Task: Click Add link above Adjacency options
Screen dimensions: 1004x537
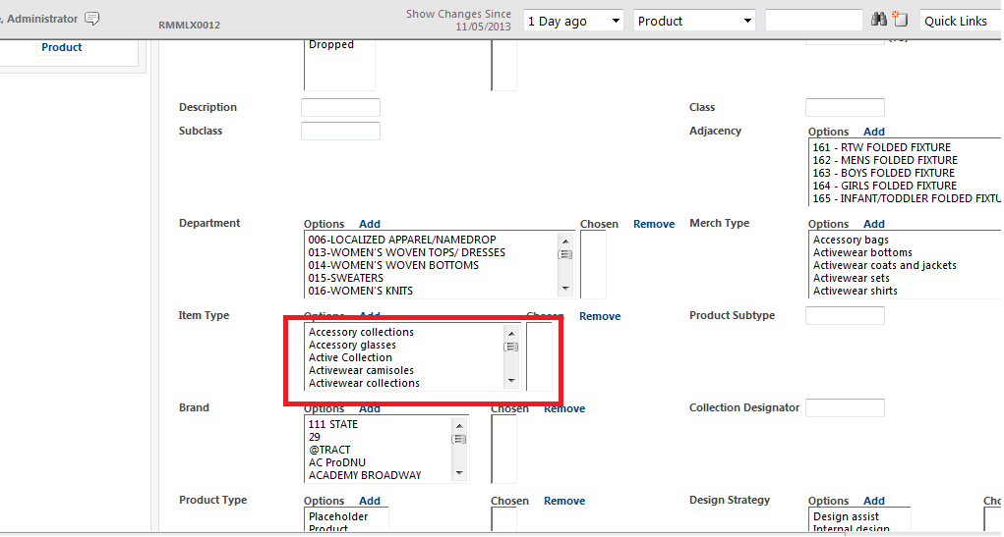Action: (x=873, y=132)
